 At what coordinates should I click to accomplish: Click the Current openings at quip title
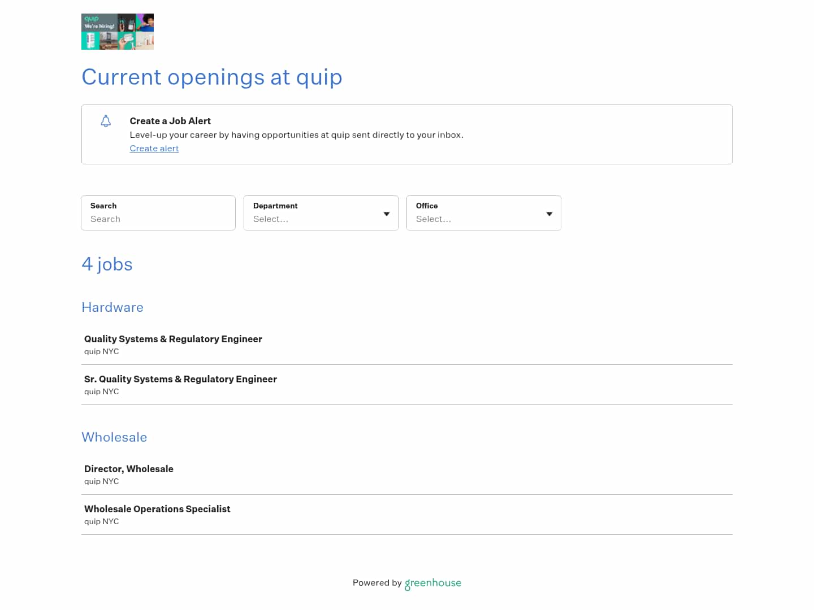point(212,77)
